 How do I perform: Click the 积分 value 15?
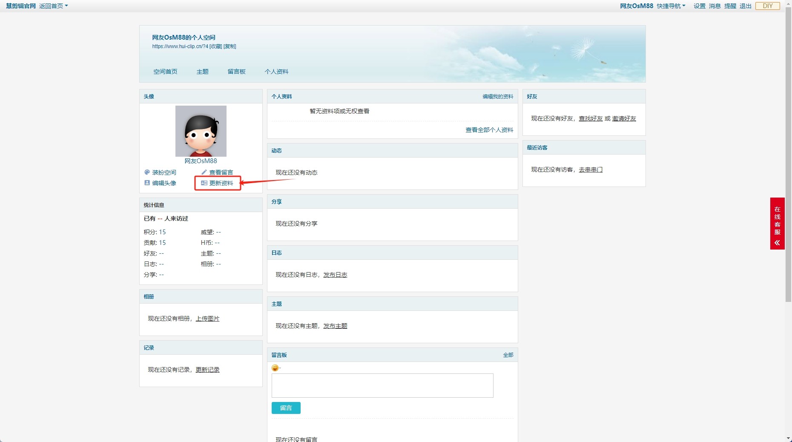pyautogui.click(x=162, y=232)
